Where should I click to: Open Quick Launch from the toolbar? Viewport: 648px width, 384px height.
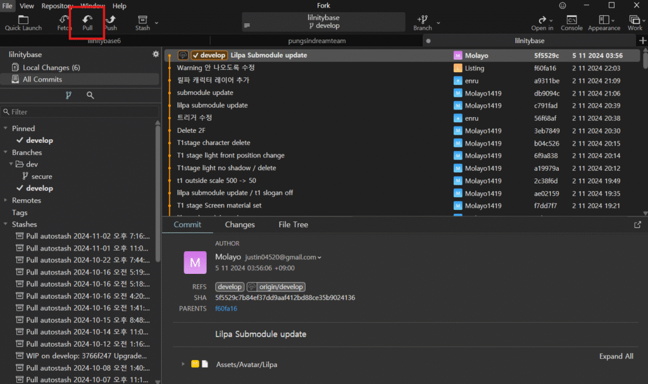pos(23,22)
